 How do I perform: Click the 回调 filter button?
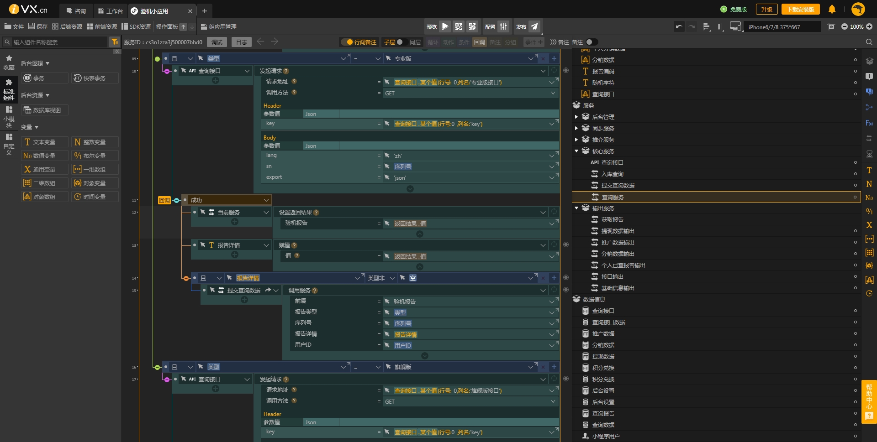click(x=480, y=42)
